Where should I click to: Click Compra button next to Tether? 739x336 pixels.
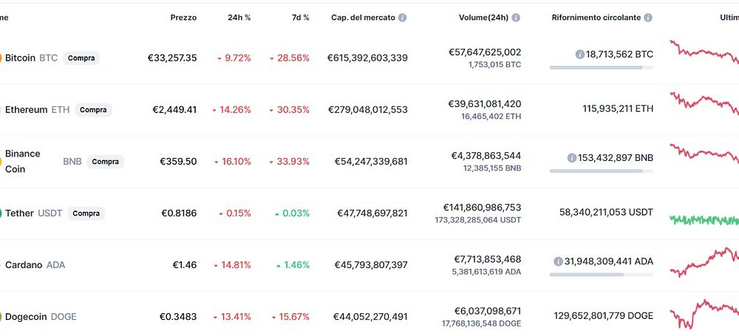[x=86, y=213]
